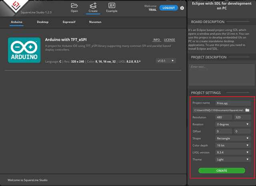Open the Color depth dropdown
Viewport: 256px width, 186px height.
[233, 146]
